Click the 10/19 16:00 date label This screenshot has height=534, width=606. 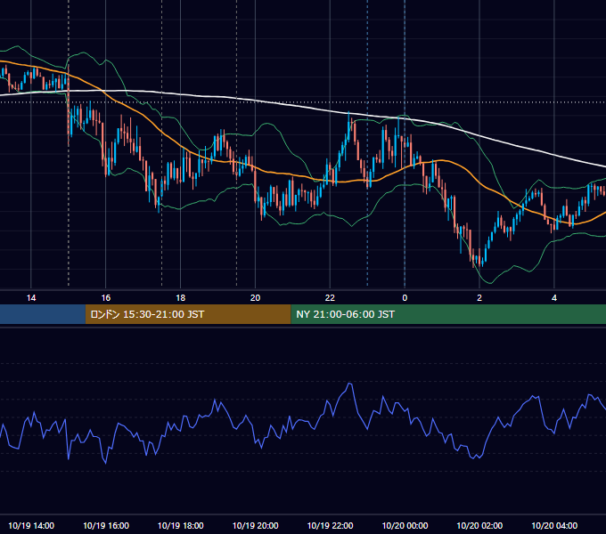click(x=106, y=525)
